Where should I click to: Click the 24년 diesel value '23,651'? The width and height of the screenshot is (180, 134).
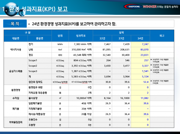tap(145, 55)
